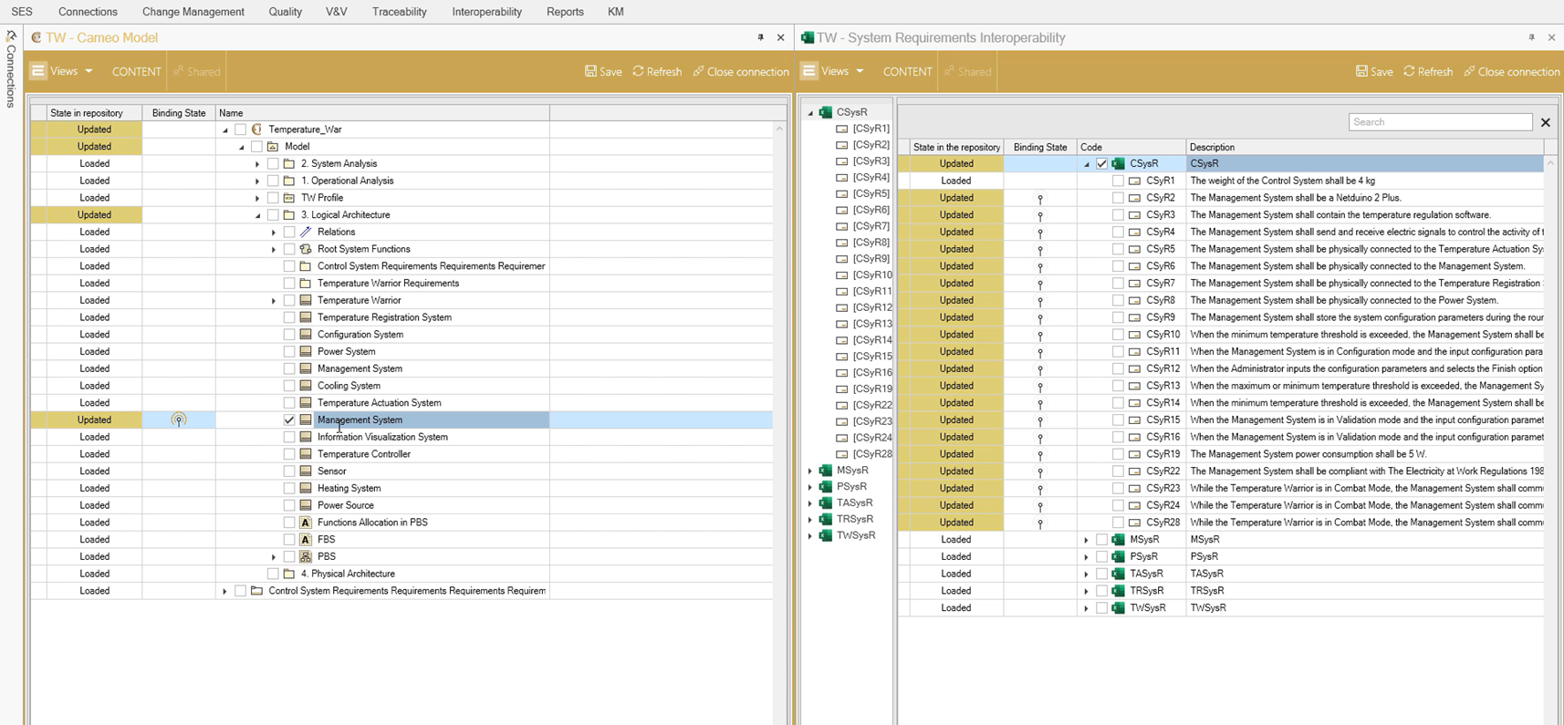Open the Views dropdown in System Requirements panel
1564x725 pixels.
[860, 71]
